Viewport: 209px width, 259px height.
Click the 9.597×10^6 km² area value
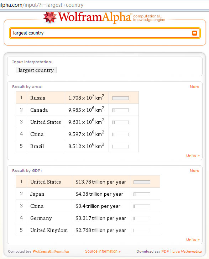[x=86, y=134]
